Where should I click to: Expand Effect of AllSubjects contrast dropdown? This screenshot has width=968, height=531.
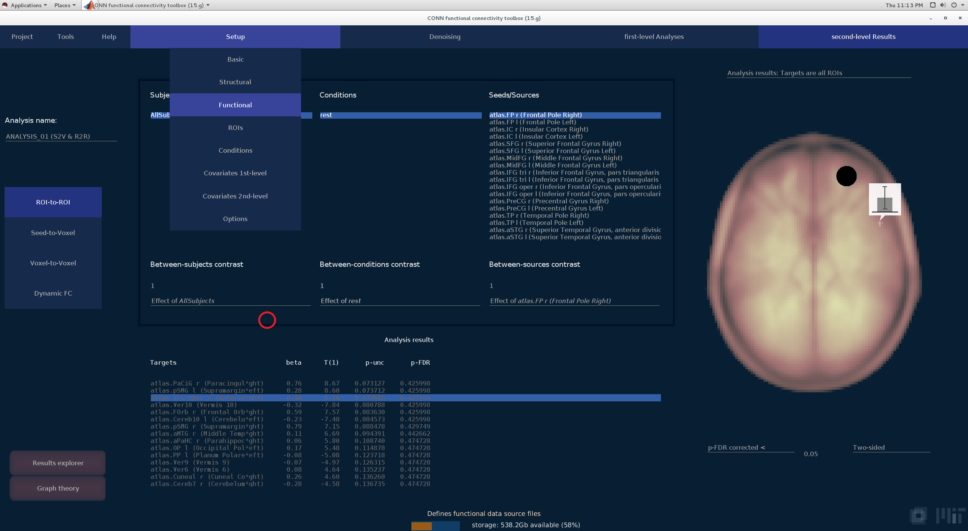point(230,301)
